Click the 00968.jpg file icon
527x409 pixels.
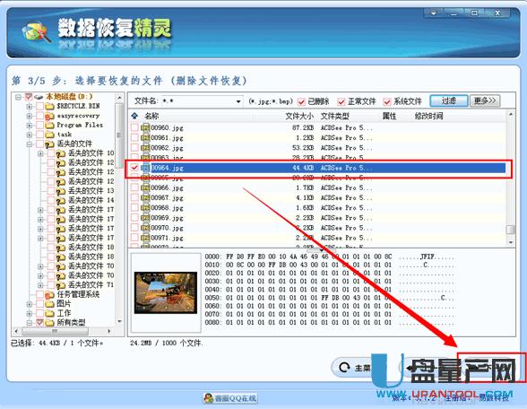pyautogui.click(x=145, y=208)
